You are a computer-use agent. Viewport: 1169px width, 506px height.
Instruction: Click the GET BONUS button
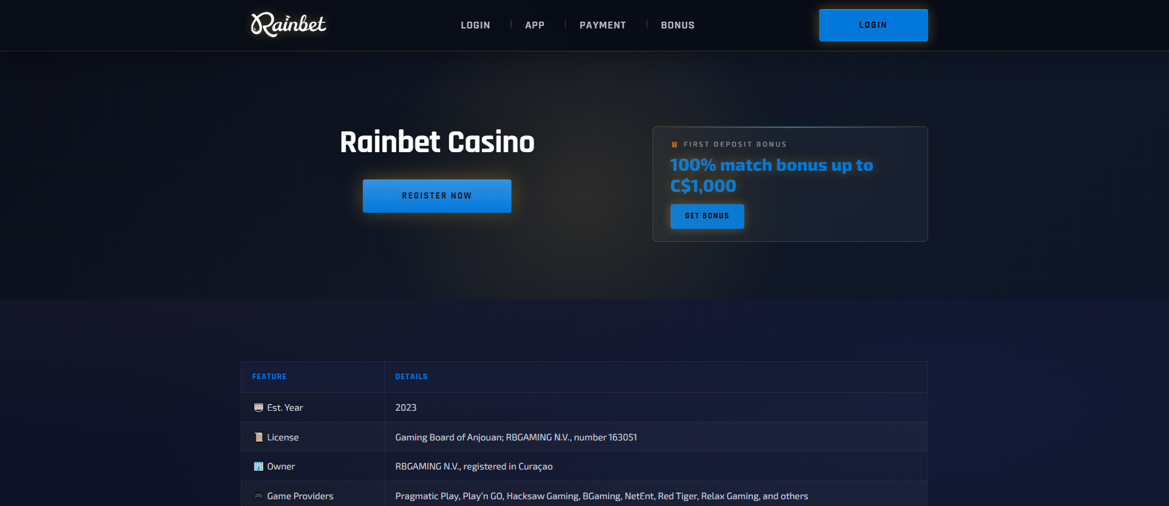point(707,217)
